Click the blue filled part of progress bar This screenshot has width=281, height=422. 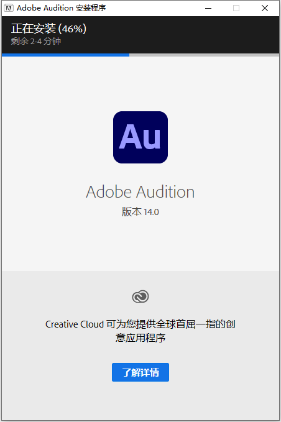pyautogui.click(x=65, y=55)
